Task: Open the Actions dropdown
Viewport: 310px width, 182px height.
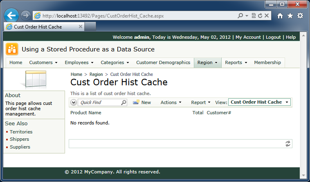Action: pyautogui.click(x=171, y=102)
